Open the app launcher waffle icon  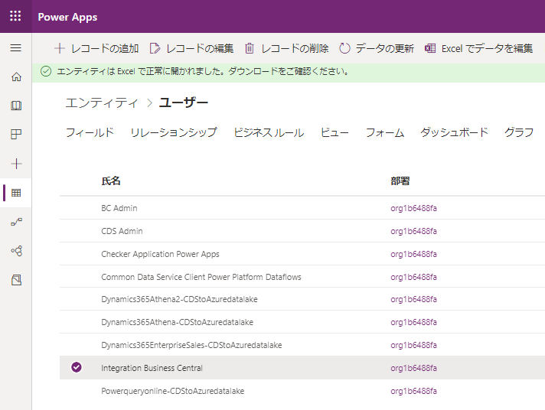point(15,16)
